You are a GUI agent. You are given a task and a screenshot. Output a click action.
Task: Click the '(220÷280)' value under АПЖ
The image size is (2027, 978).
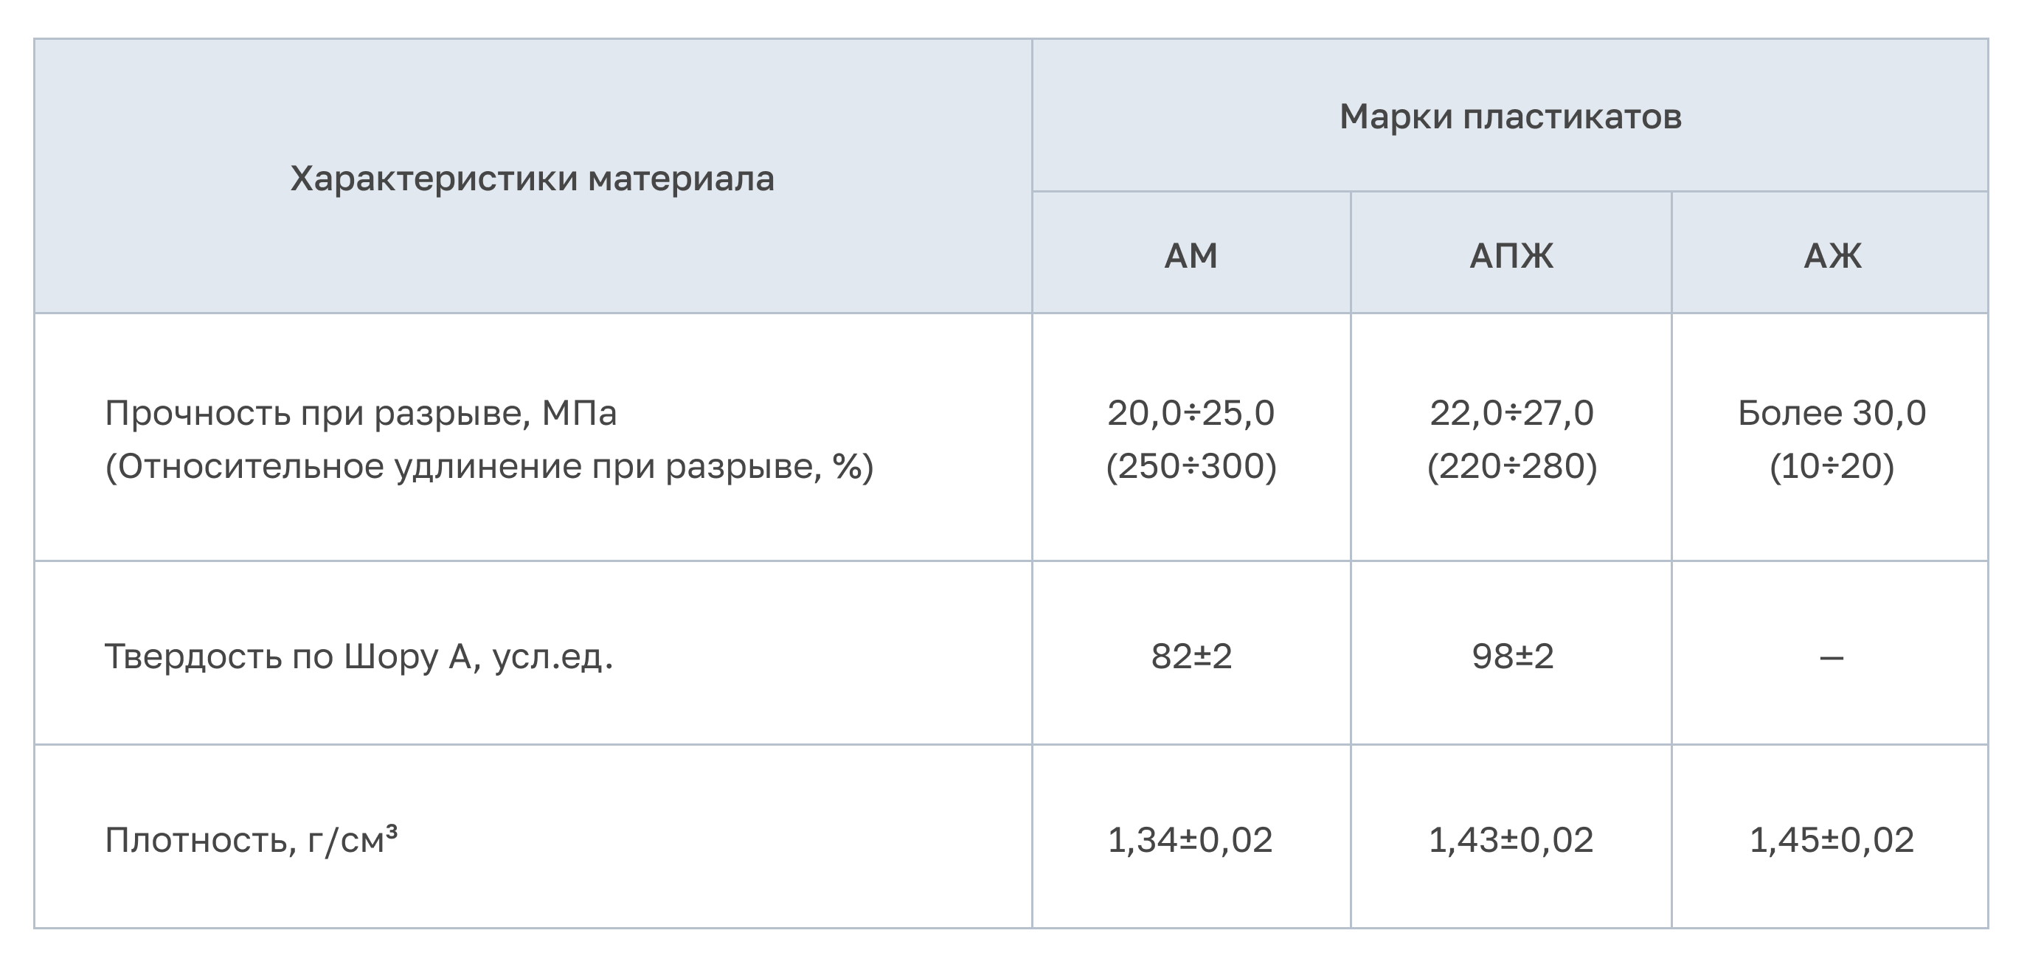click(1511, 467)
